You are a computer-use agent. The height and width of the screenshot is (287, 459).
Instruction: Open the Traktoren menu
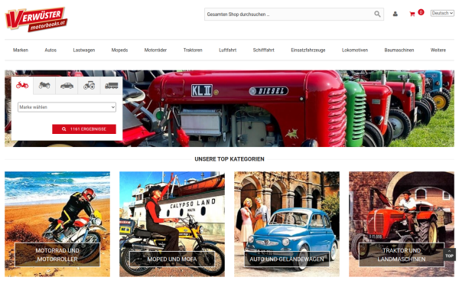tap(193, 50)
